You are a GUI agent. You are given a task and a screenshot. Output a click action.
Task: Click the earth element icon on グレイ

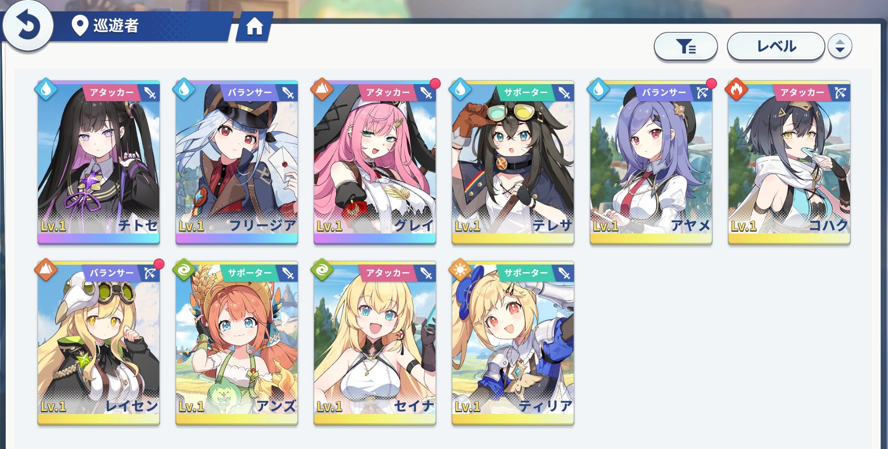(322, 89)
